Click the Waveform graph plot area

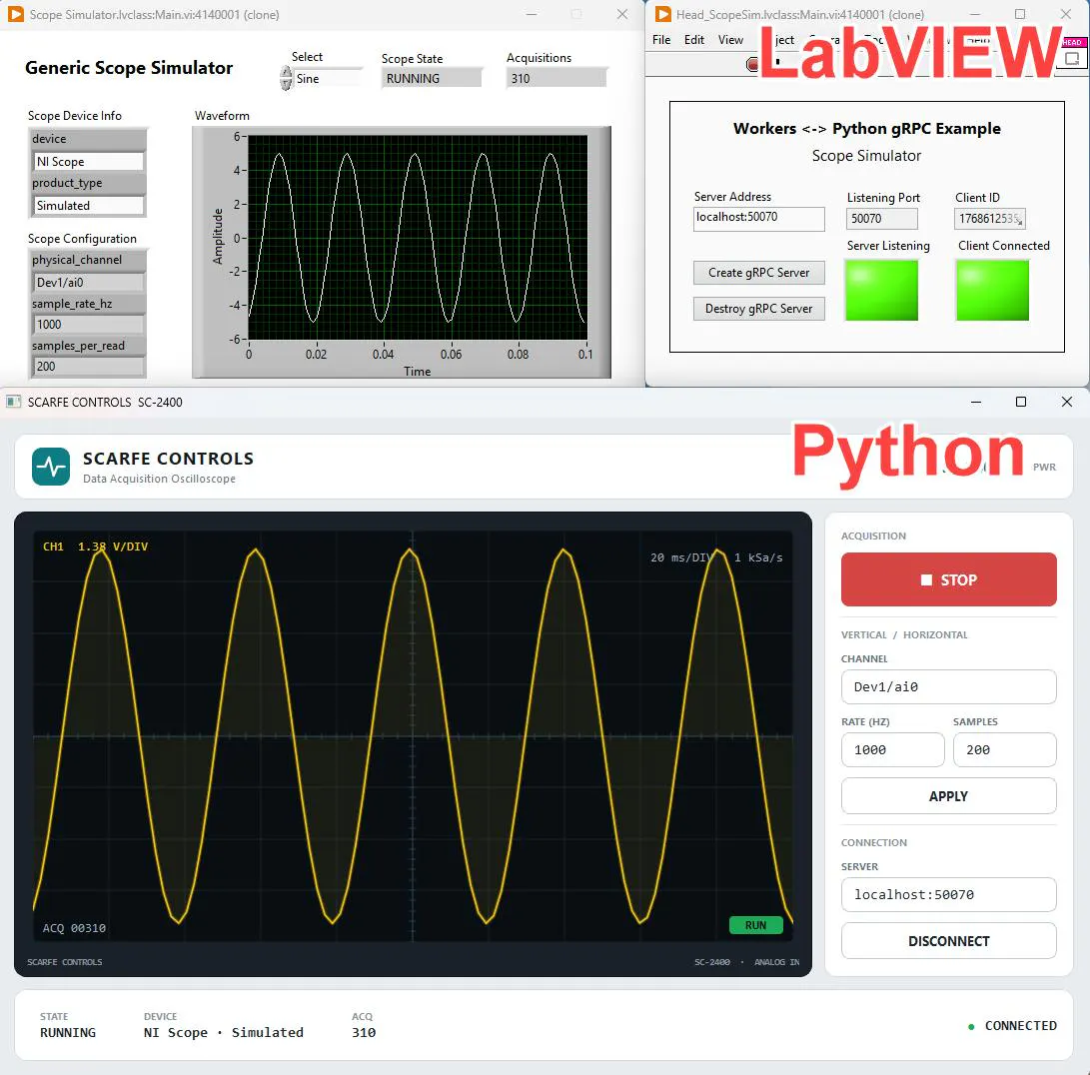pos(418,237)
